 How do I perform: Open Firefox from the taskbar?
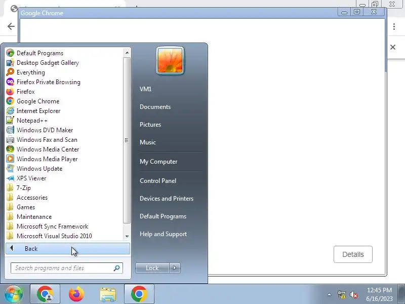pos(76,294)
